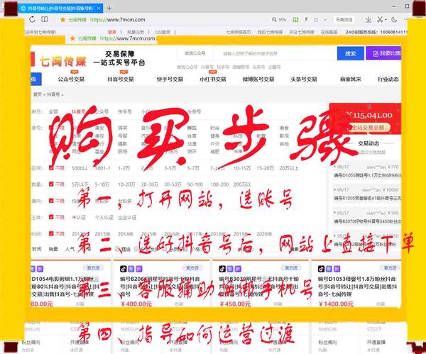
Task: Click QQ登录 link
Action: (x=163, y=32)
